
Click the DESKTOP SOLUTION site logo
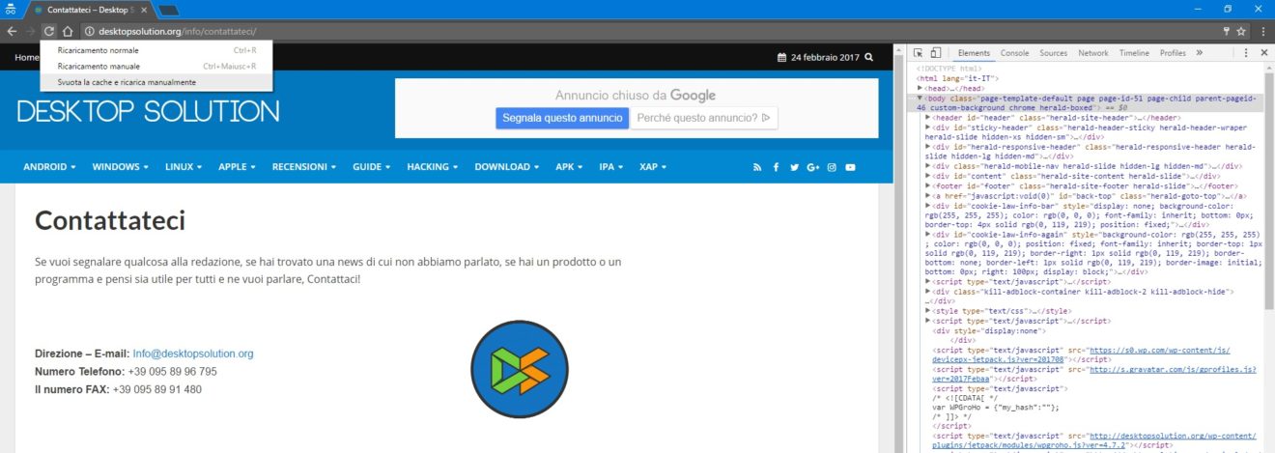[149, 111]
